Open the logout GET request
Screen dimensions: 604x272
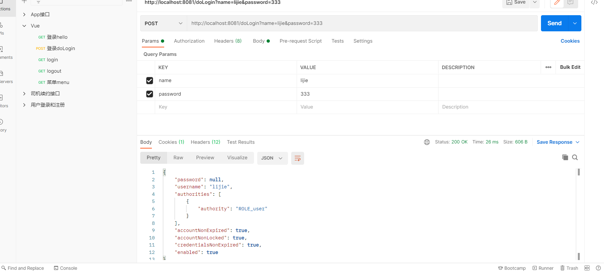pyautogui.click(x=50, y=71)
